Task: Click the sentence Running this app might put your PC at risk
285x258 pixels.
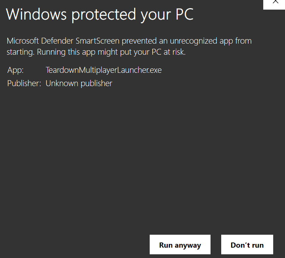Action: point(111,52)
